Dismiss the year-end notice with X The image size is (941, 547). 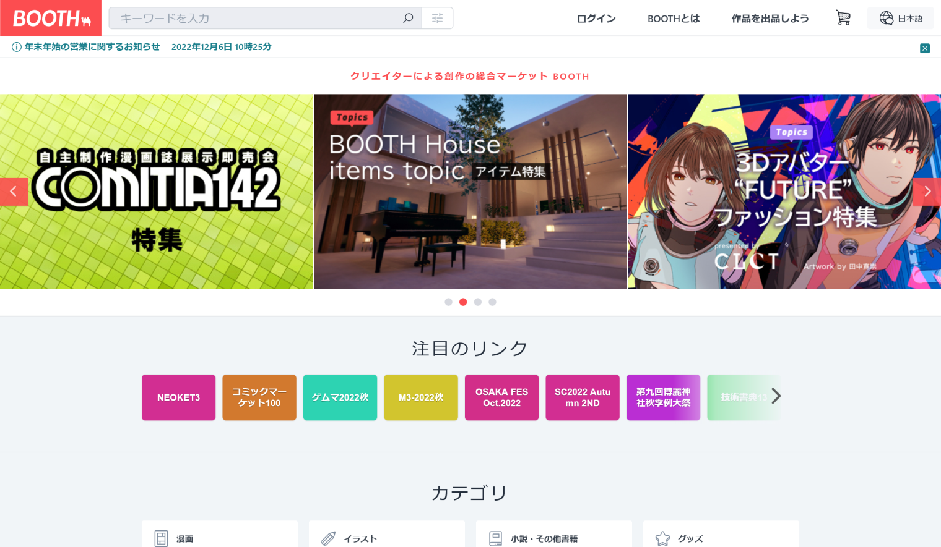925,48
